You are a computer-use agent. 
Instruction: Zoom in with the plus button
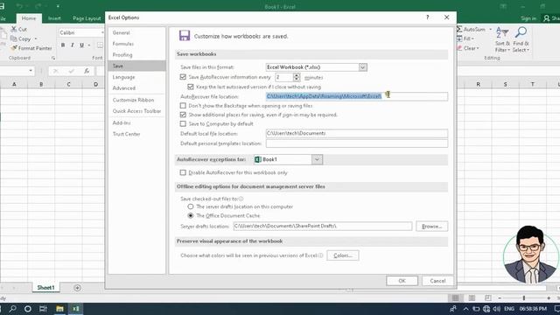(549, 297)
